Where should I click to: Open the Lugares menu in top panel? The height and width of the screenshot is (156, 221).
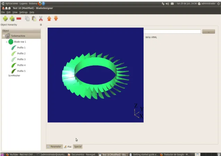(x=23, y=3)
